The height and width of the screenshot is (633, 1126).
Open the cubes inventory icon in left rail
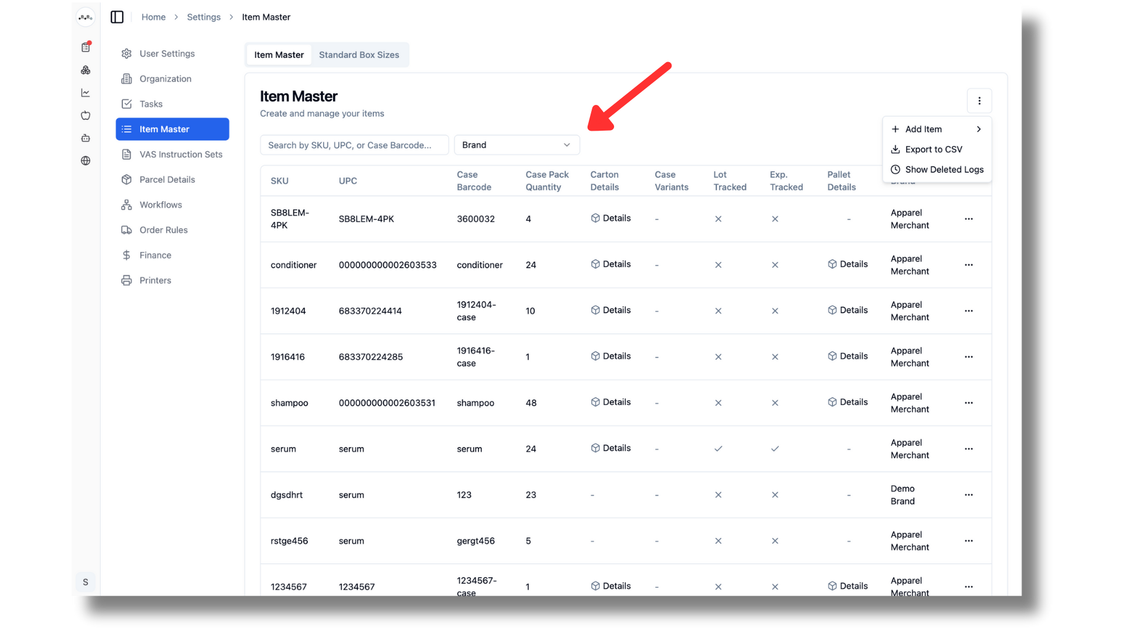point(86,70)
